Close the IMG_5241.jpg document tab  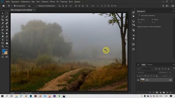[x=34, y=10]
